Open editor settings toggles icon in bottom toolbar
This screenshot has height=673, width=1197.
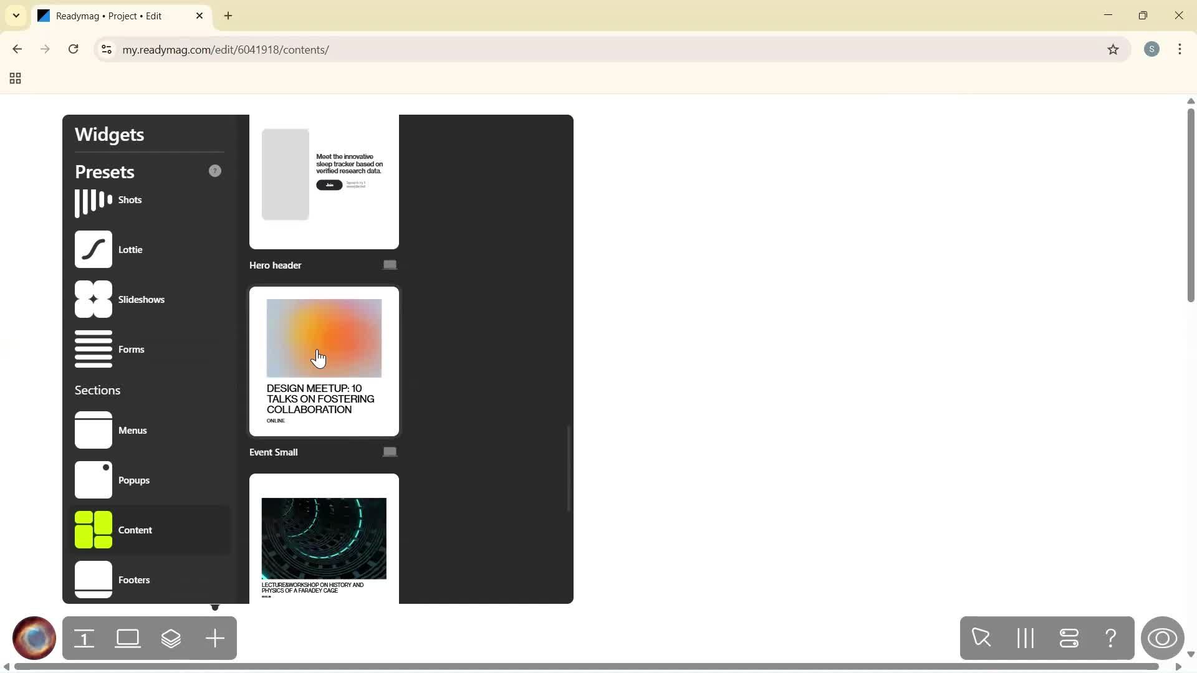[x=1069, y=638]
